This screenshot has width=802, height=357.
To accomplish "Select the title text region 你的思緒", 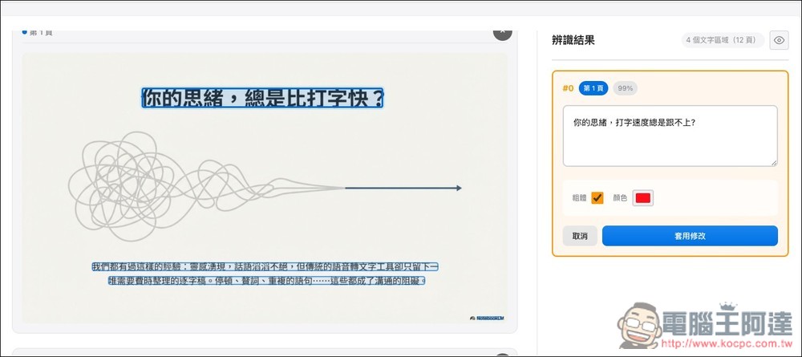I will (x=262, y=98).
